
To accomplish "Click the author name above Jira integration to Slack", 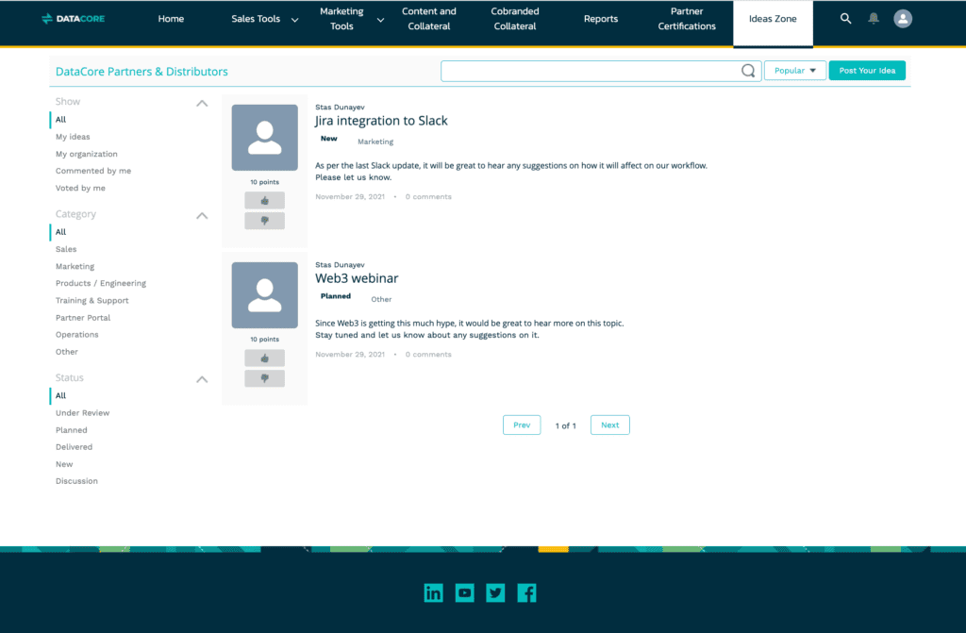I will point(340,108).
